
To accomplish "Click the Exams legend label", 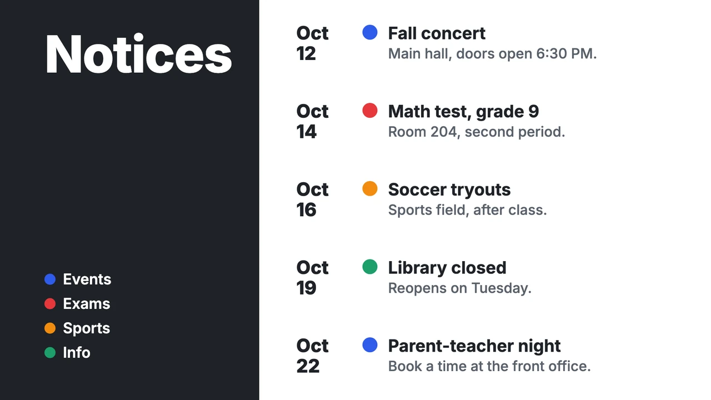I will pos(87,304).
